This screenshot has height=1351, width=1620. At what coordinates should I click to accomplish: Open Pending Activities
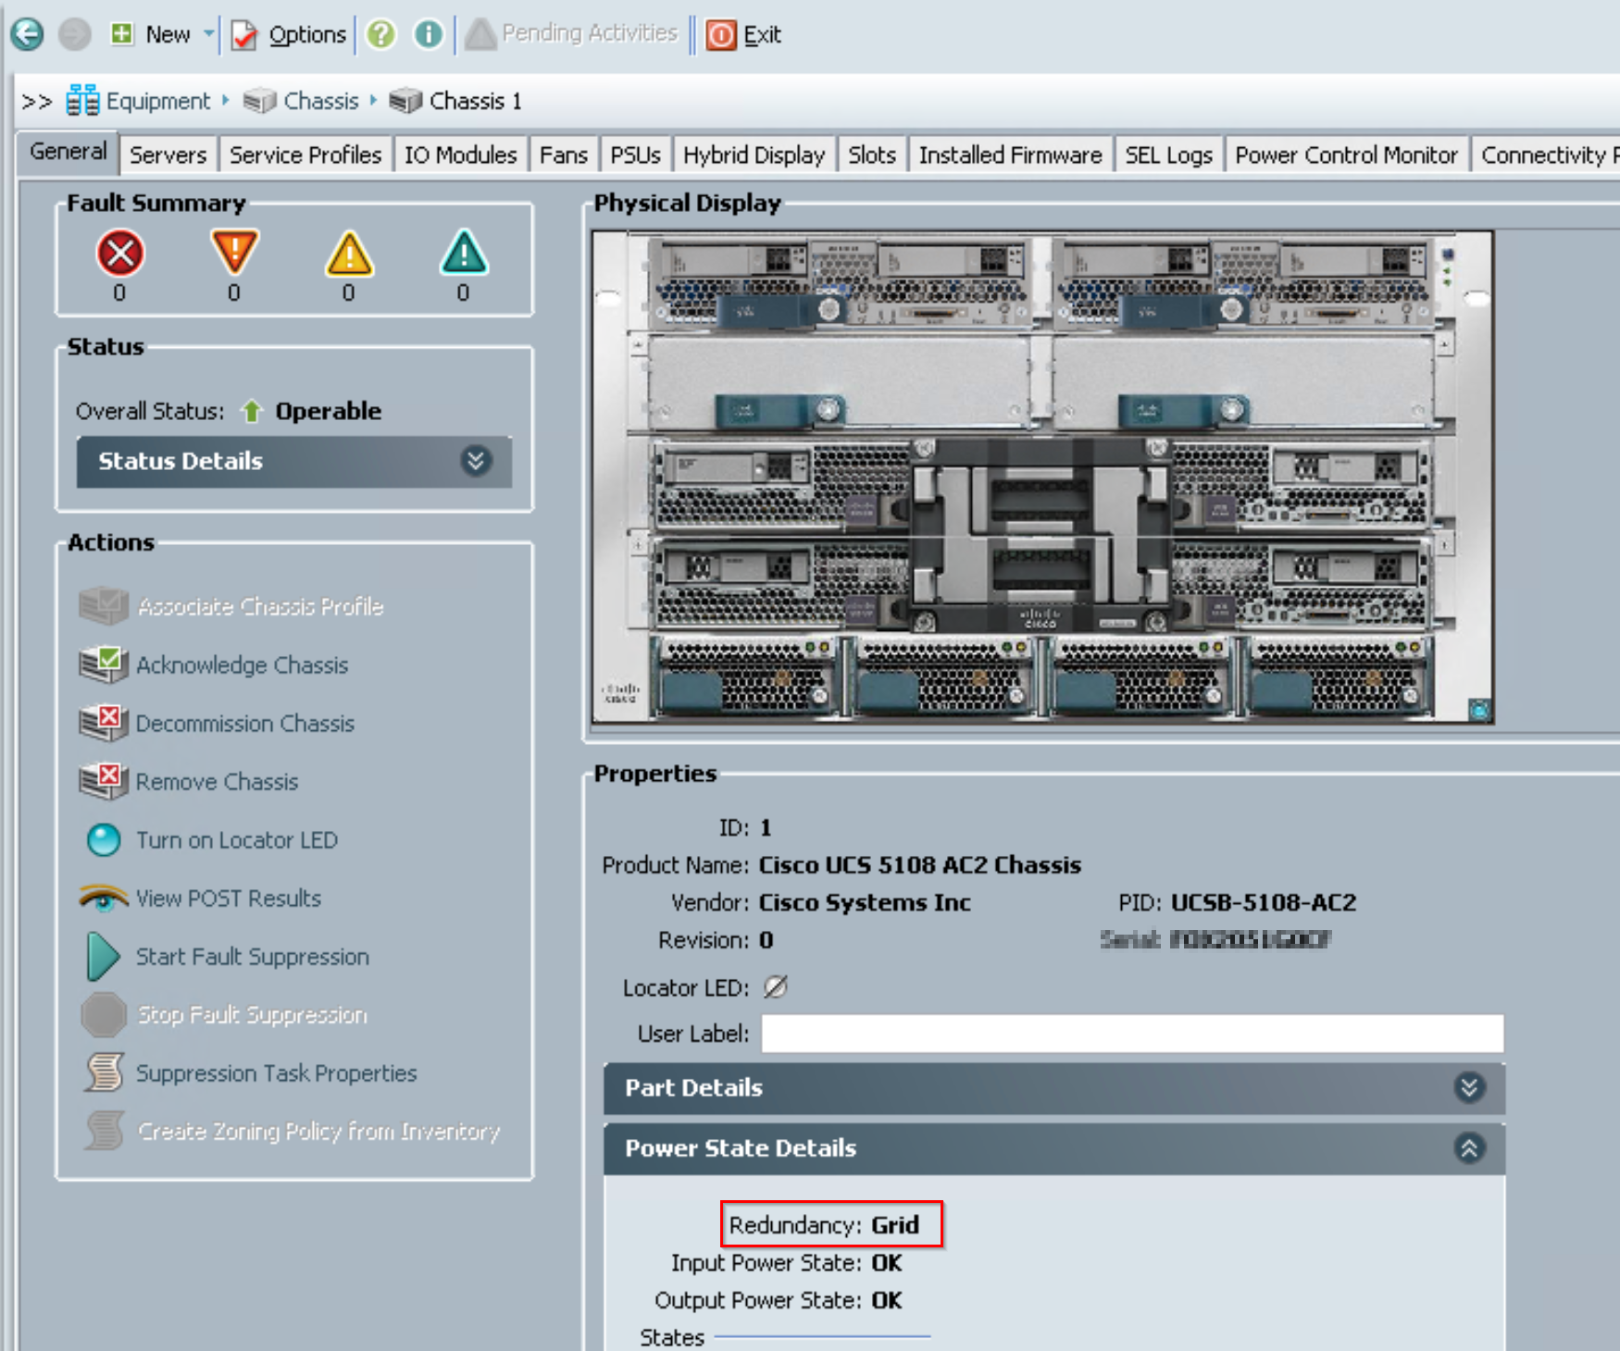(571, 34)
